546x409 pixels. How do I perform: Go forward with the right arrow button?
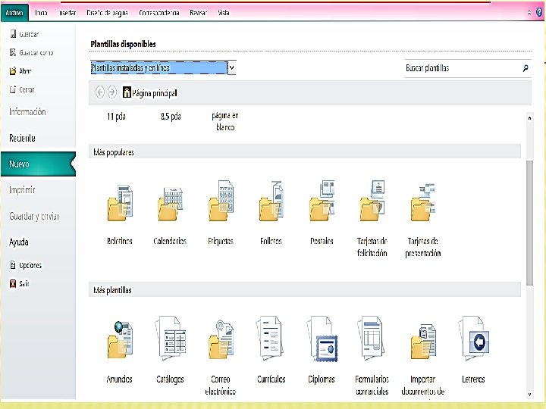pos(111,92)
